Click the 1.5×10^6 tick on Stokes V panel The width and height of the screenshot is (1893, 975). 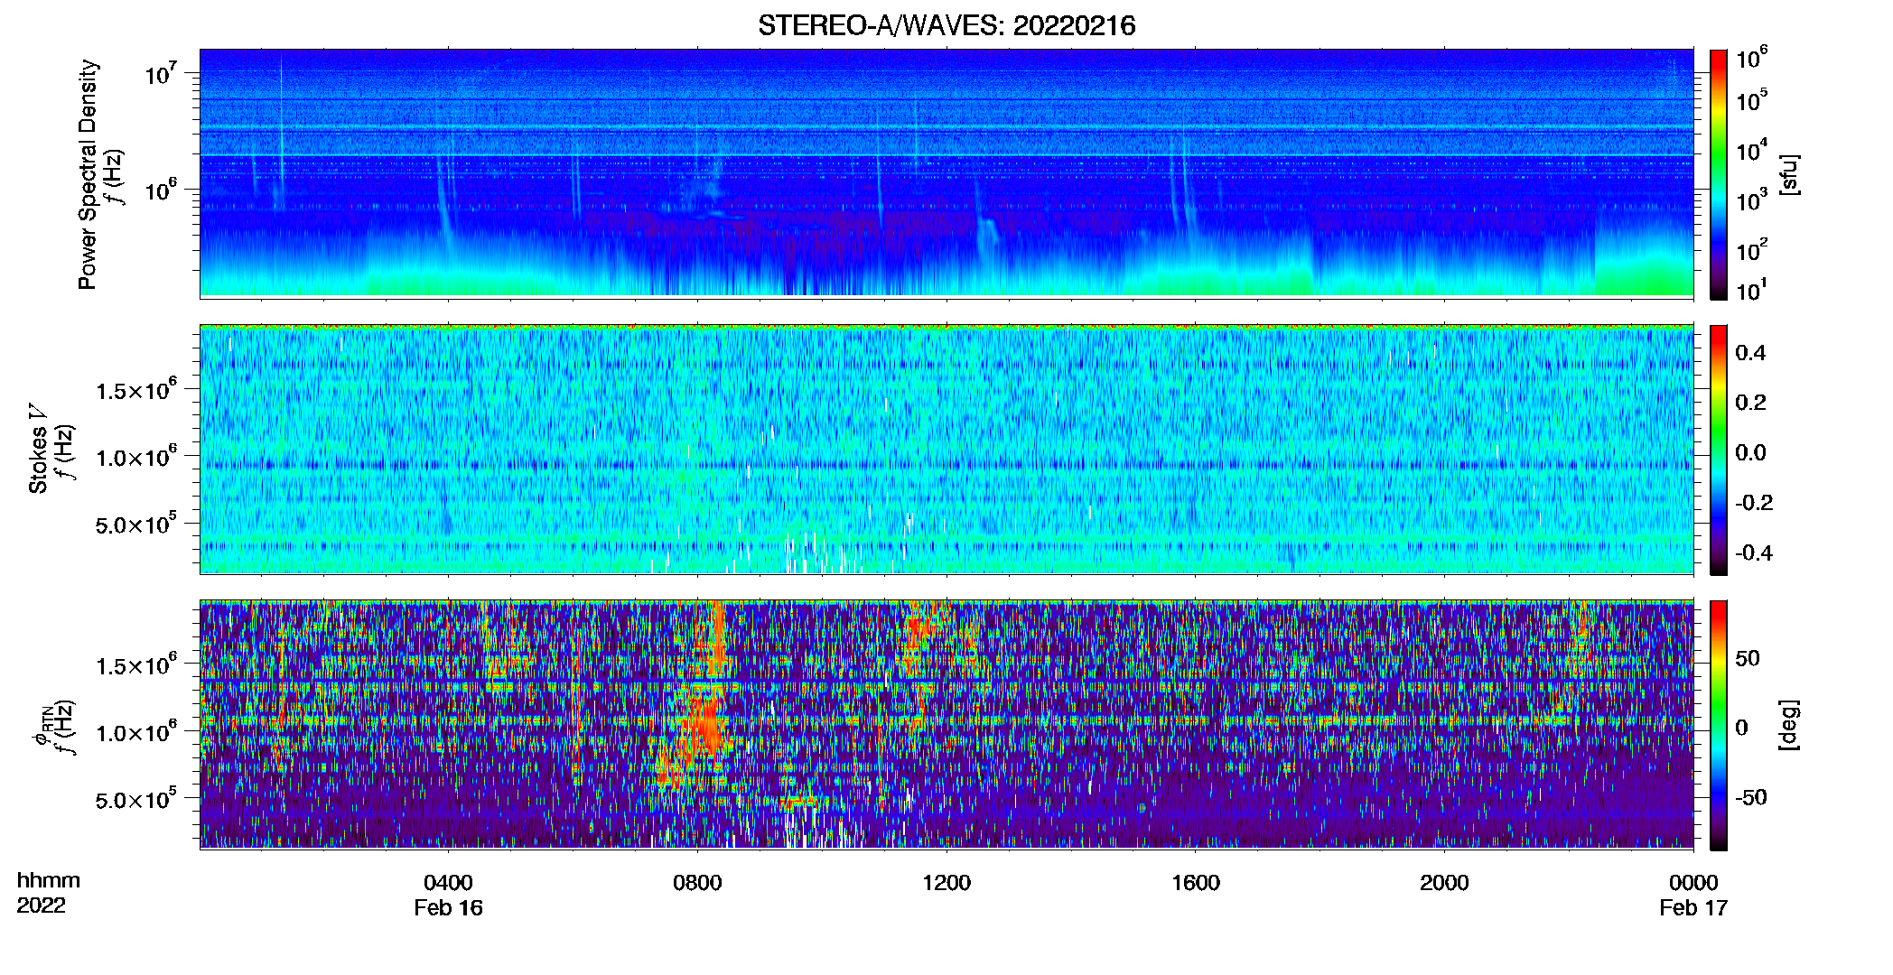136,390
